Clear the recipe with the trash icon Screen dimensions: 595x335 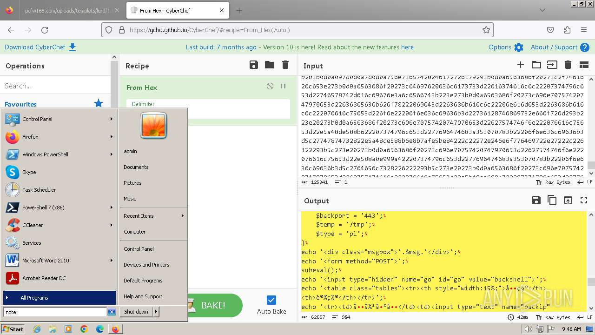click(285, 65)
